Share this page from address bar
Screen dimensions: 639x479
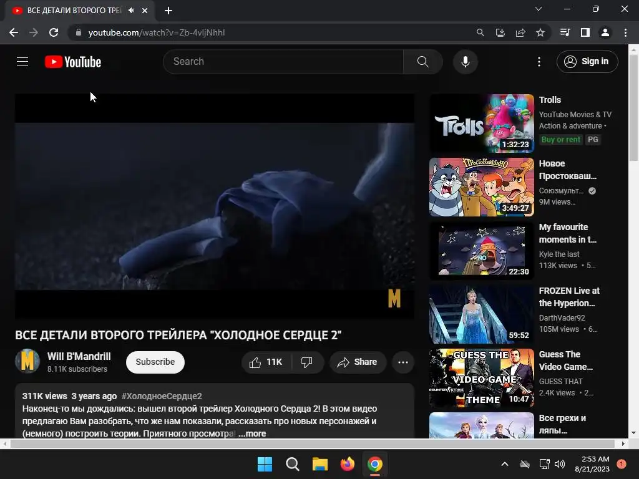(520, 32)
